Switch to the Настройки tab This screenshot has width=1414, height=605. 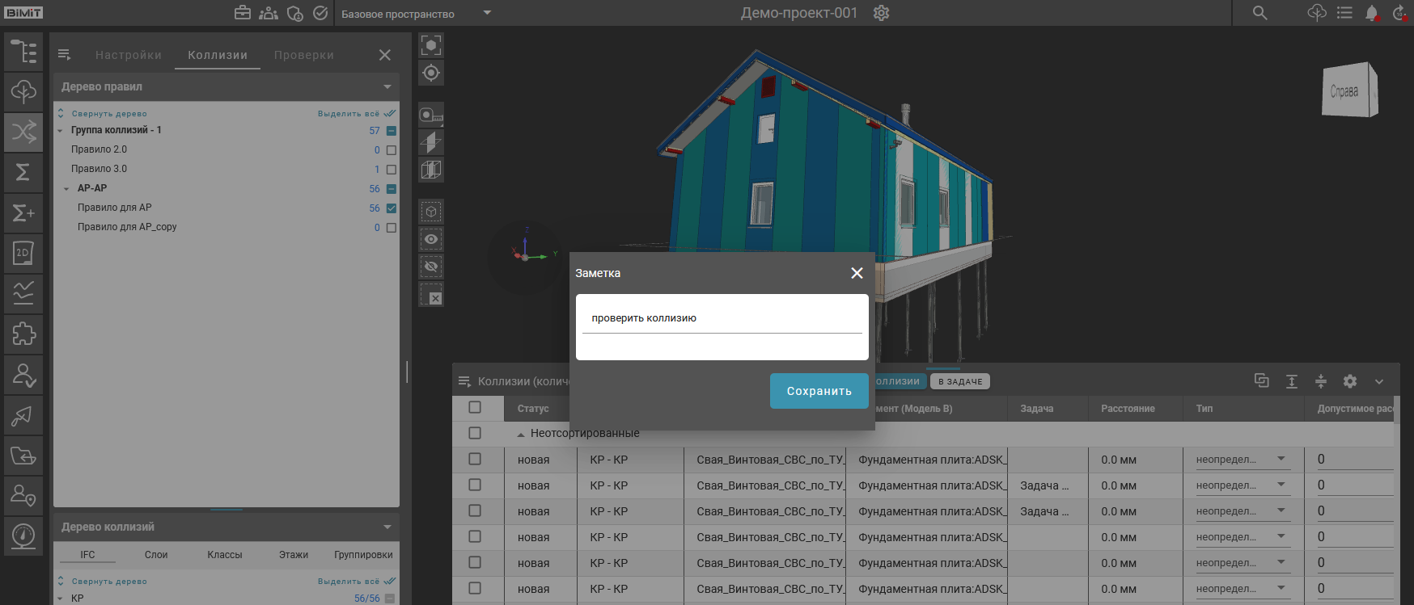(x=128, y=55)
